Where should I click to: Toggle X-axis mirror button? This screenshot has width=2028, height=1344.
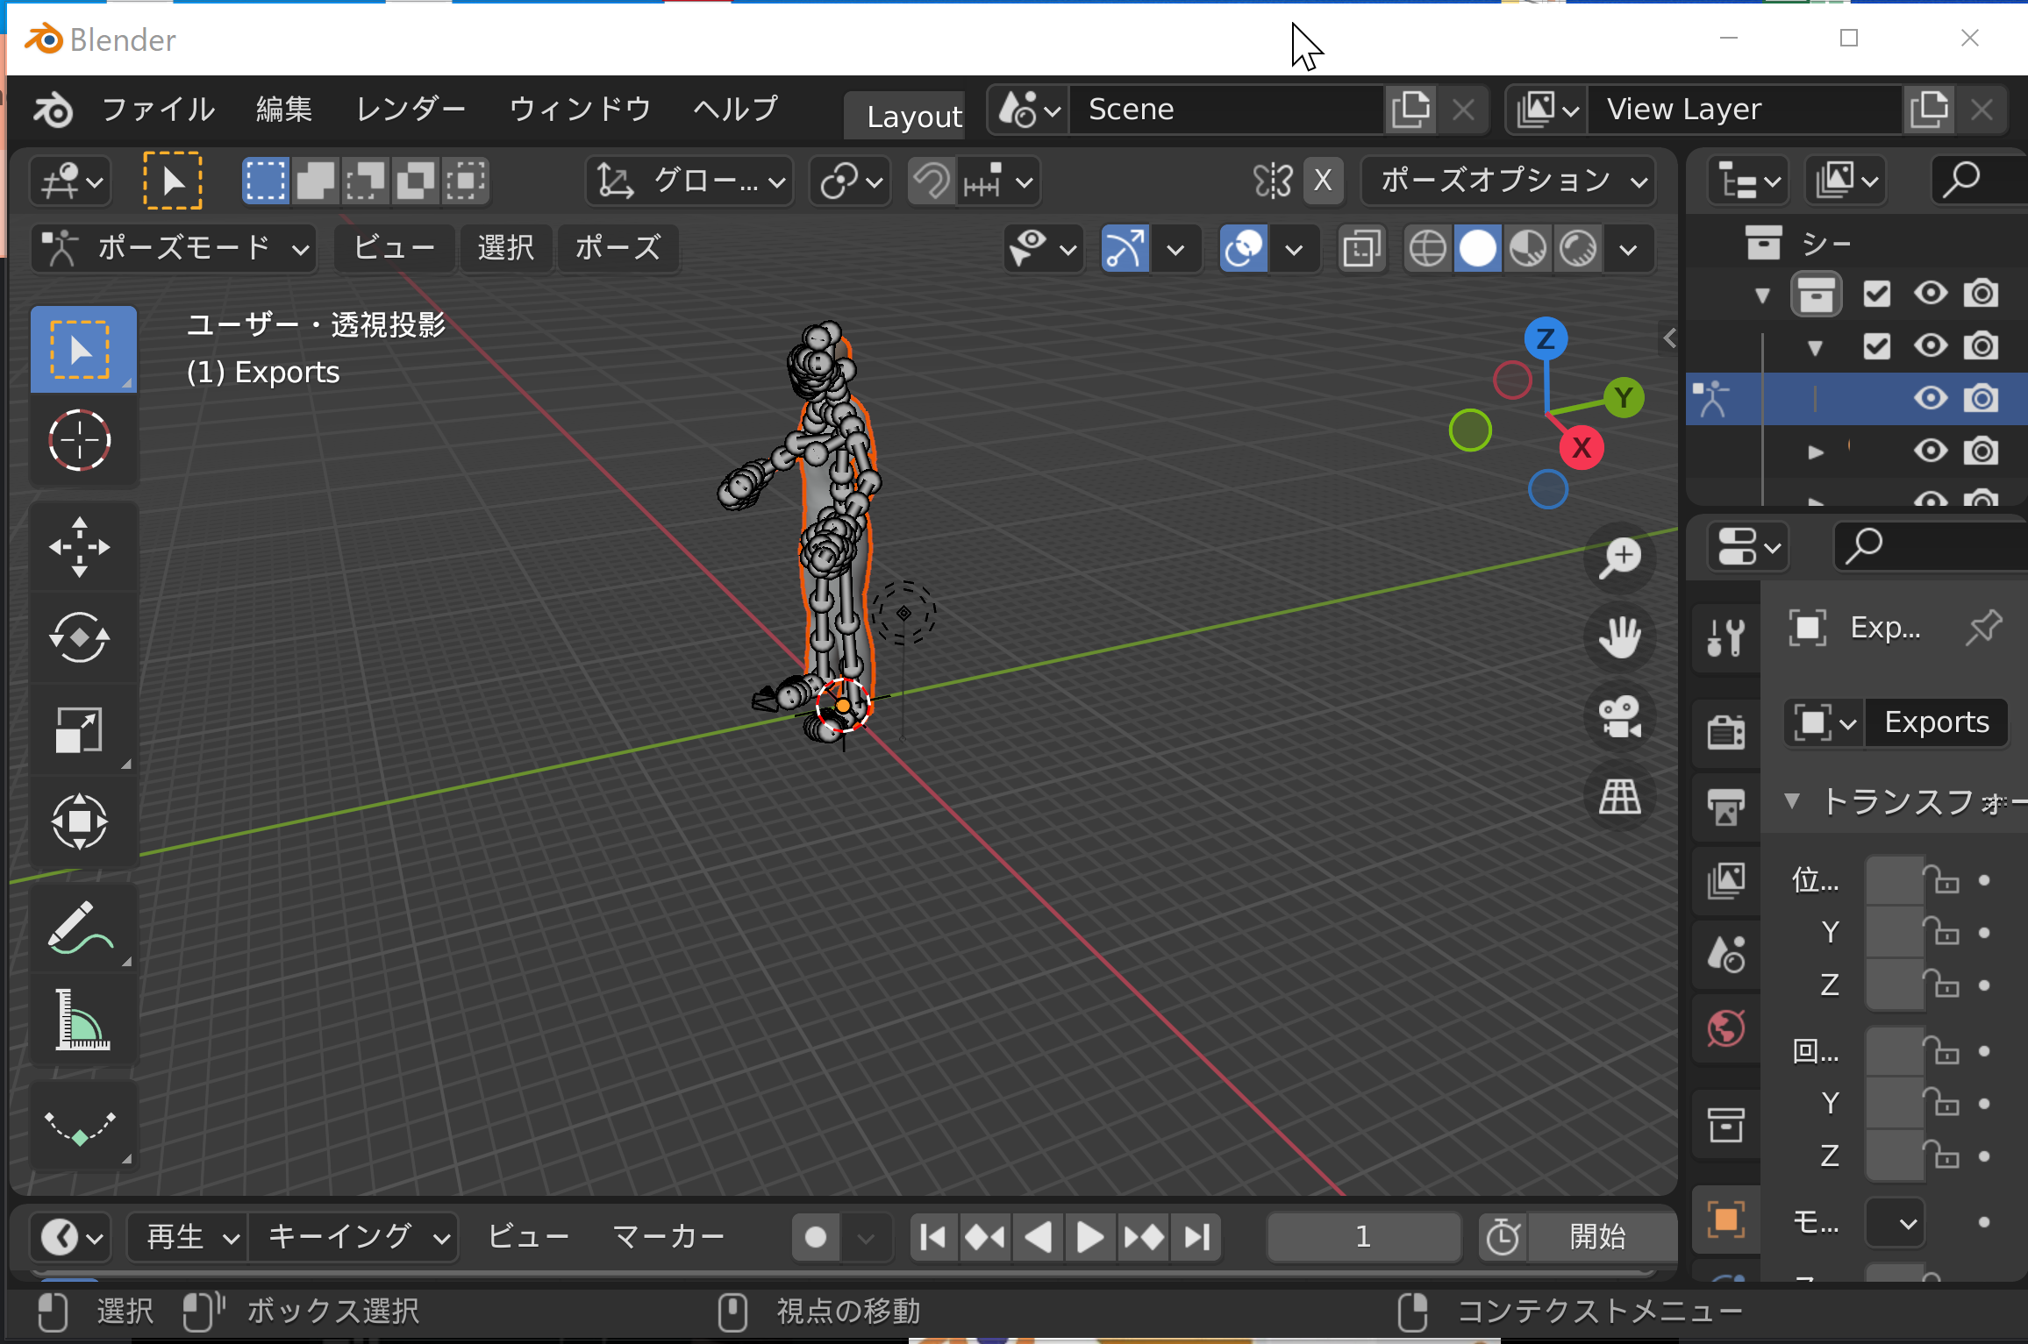click(x=1323, y=181)
